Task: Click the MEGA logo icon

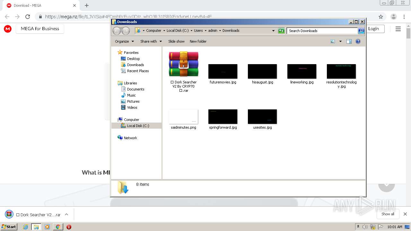Action: (x=8, y=29)
